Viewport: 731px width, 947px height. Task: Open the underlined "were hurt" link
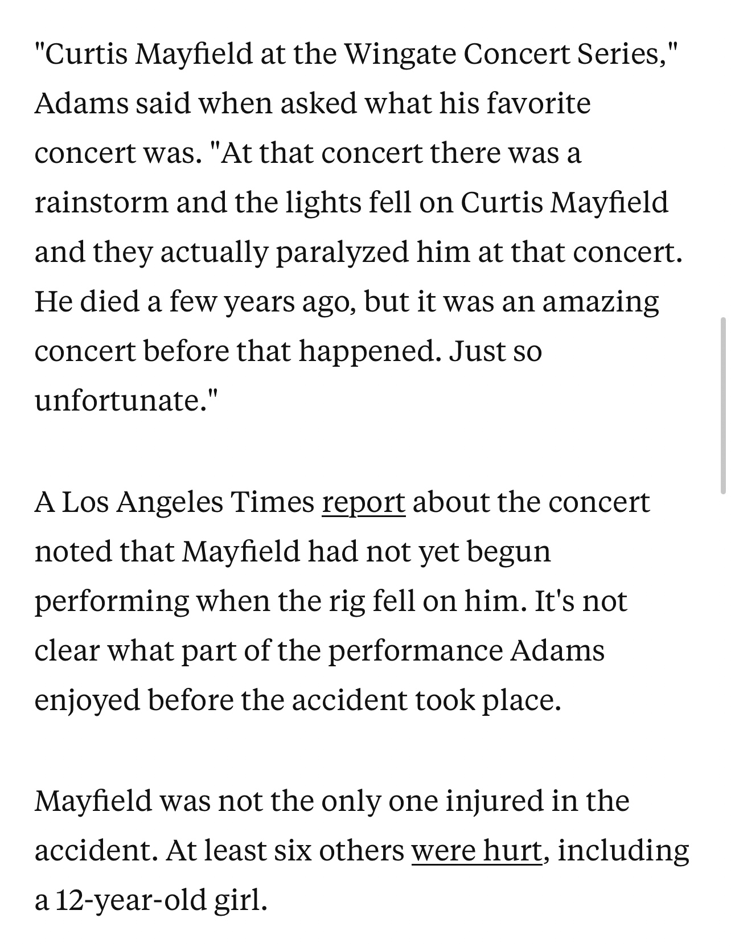pos(476,851)
